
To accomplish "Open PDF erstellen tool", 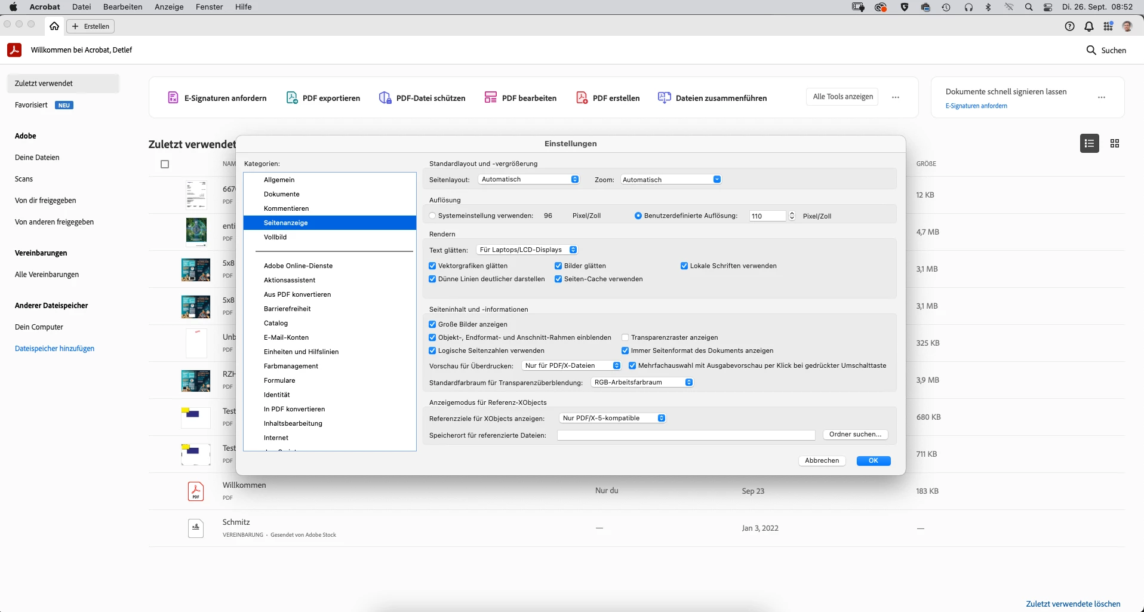I will click(608, 97).
